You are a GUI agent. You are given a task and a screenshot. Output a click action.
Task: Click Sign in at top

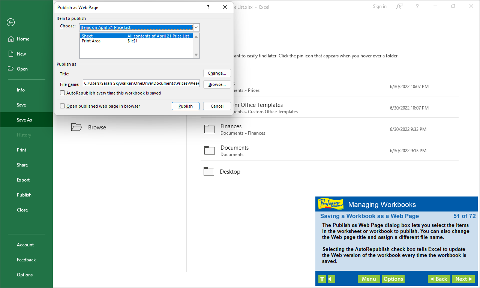(x=379, y=6)
